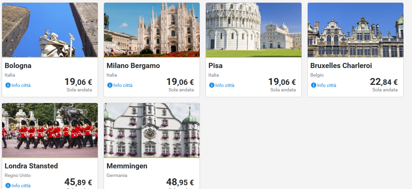Open Info città link for Milano Bergamo

tap(123, 85)
